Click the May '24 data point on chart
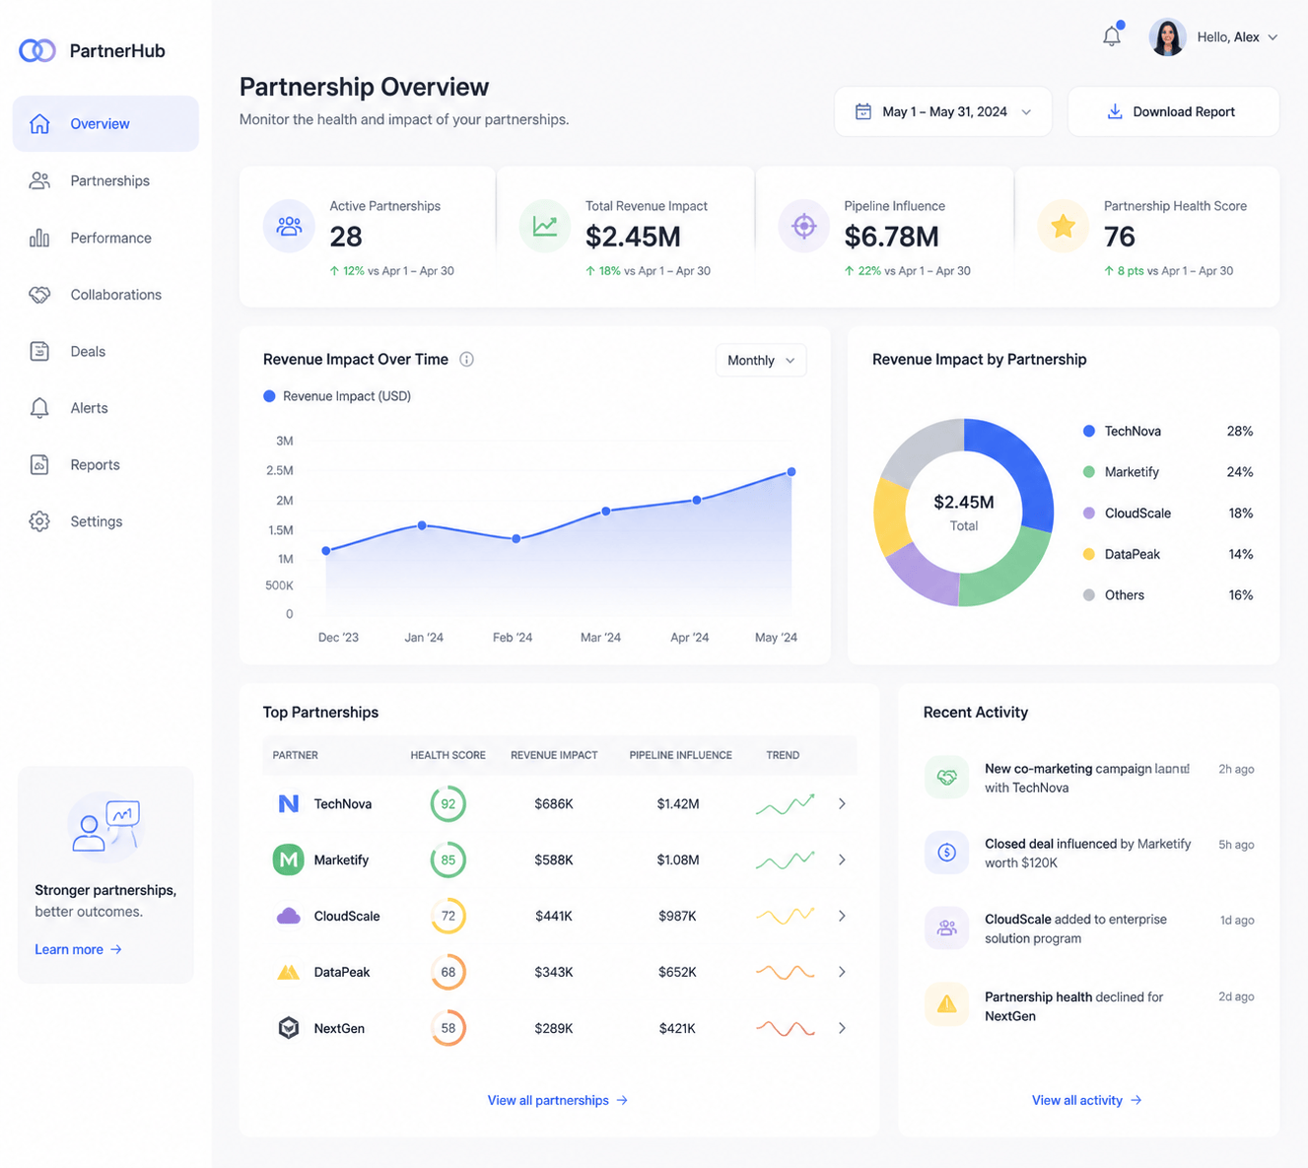The width and height of the screenshot is (1308, 1168). click(792, 472)
